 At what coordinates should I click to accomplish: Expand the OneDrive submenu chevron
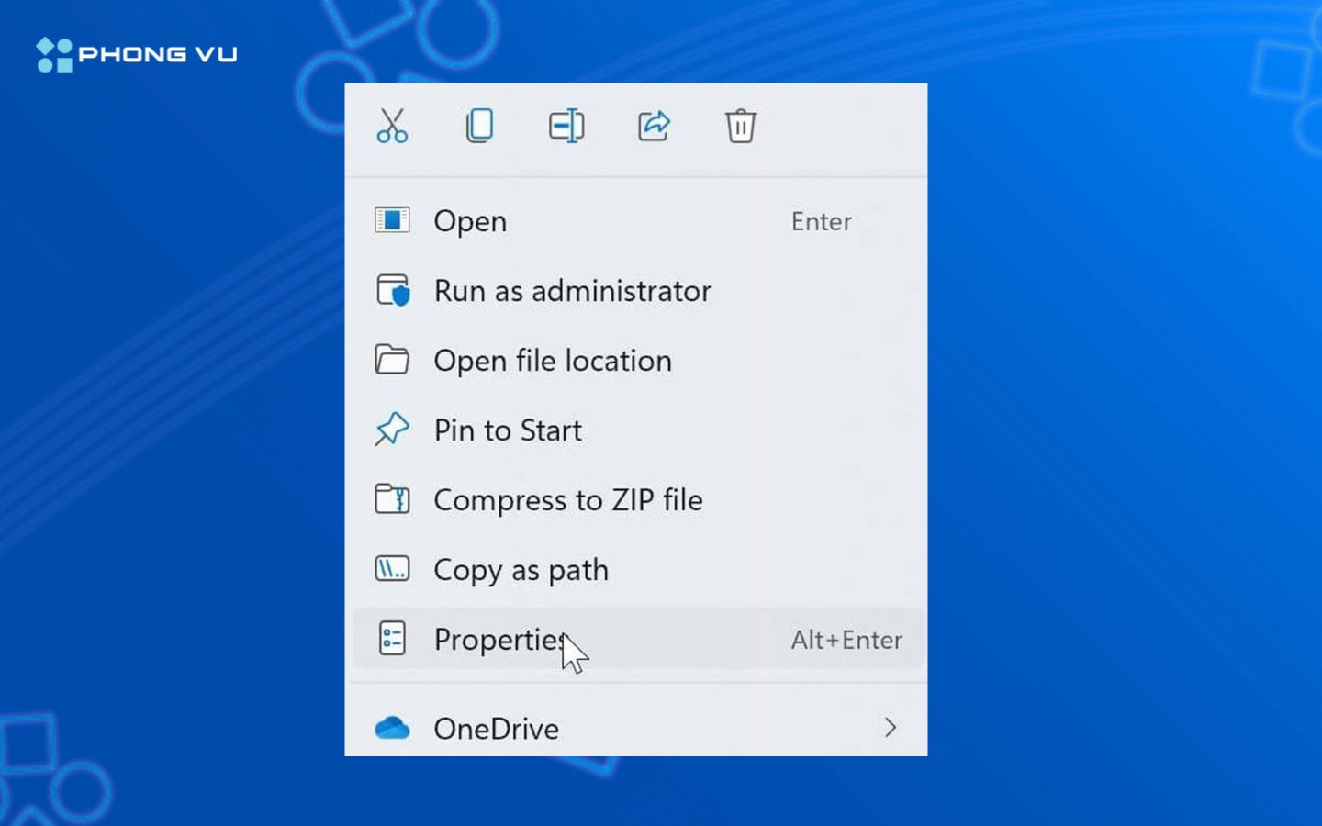coord(890,728)
